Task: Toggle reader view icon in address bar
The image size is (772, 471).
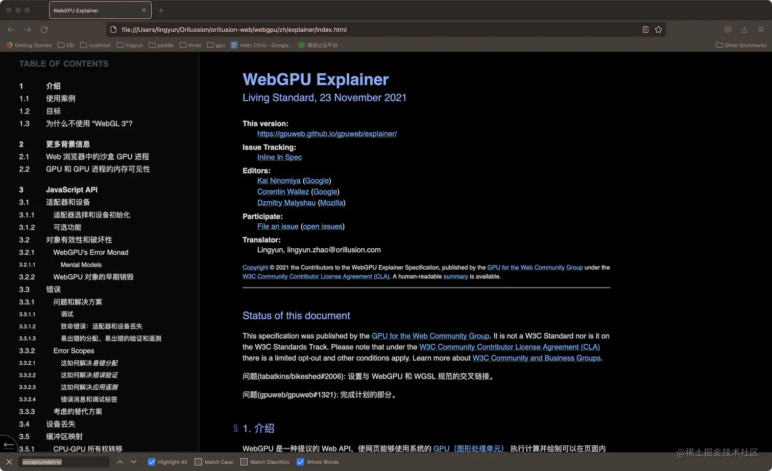Action: [x=645, y=30]
